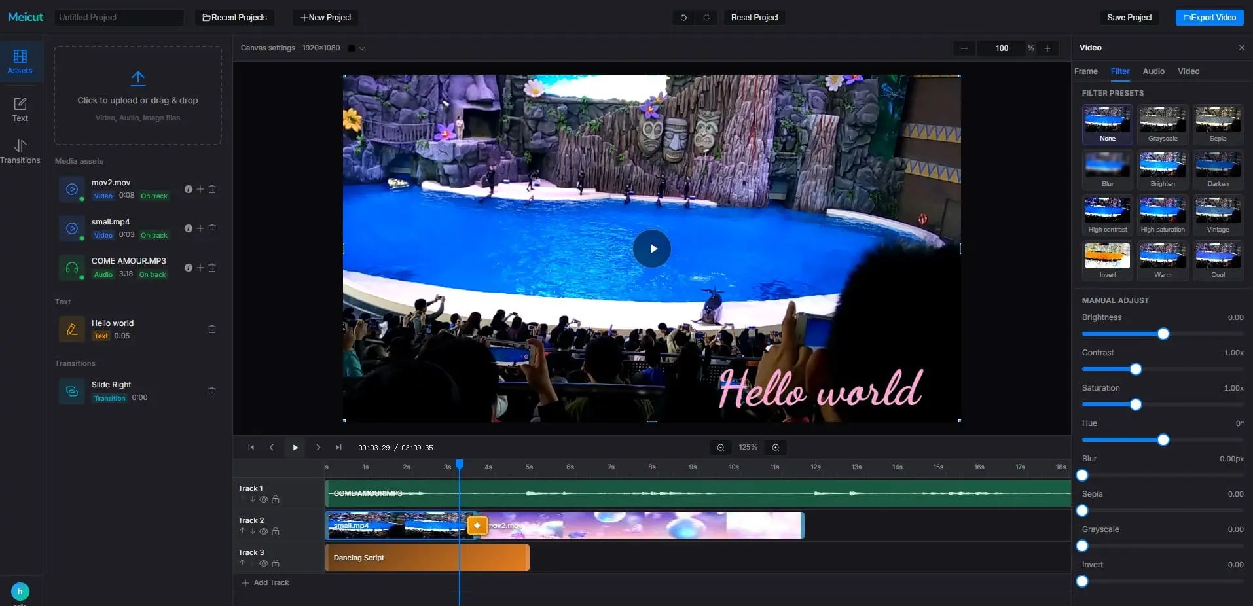Apply the Invert filter preset
The image size is (1253, 606).
click(1108, 260)
